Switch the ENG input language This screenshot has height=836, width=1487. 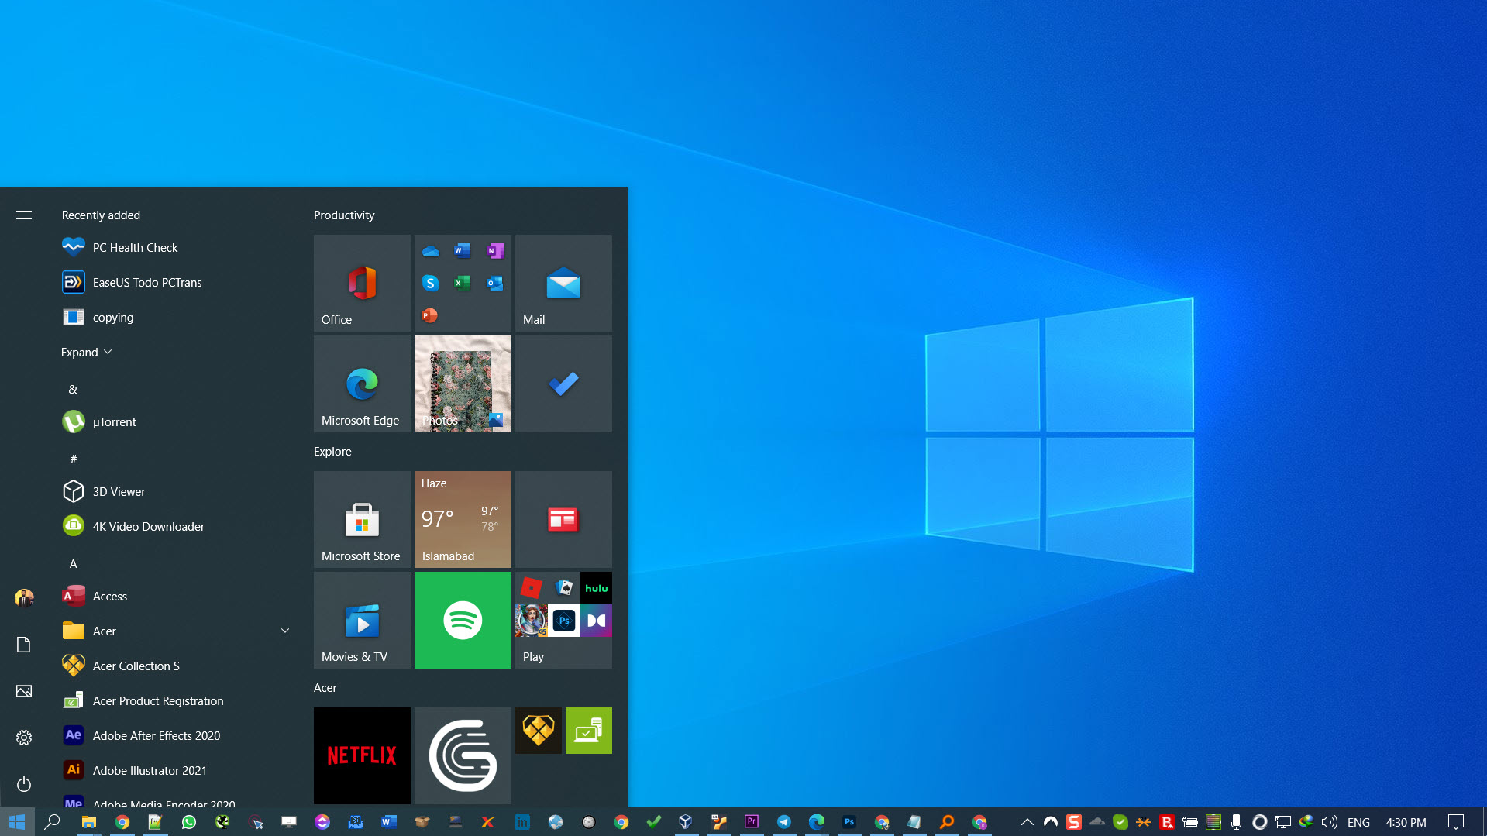point(1359,822)
